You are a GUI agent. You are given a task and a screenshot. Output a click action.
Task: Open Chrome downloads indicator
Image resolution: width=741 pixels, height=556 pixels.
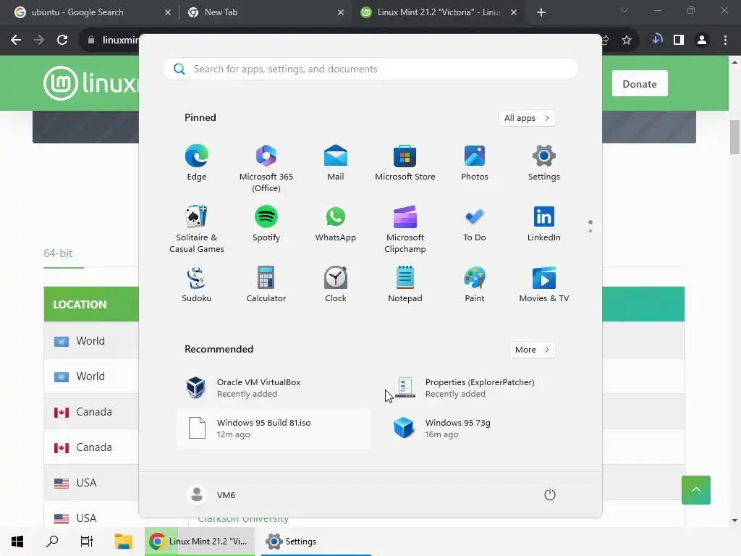657,40
